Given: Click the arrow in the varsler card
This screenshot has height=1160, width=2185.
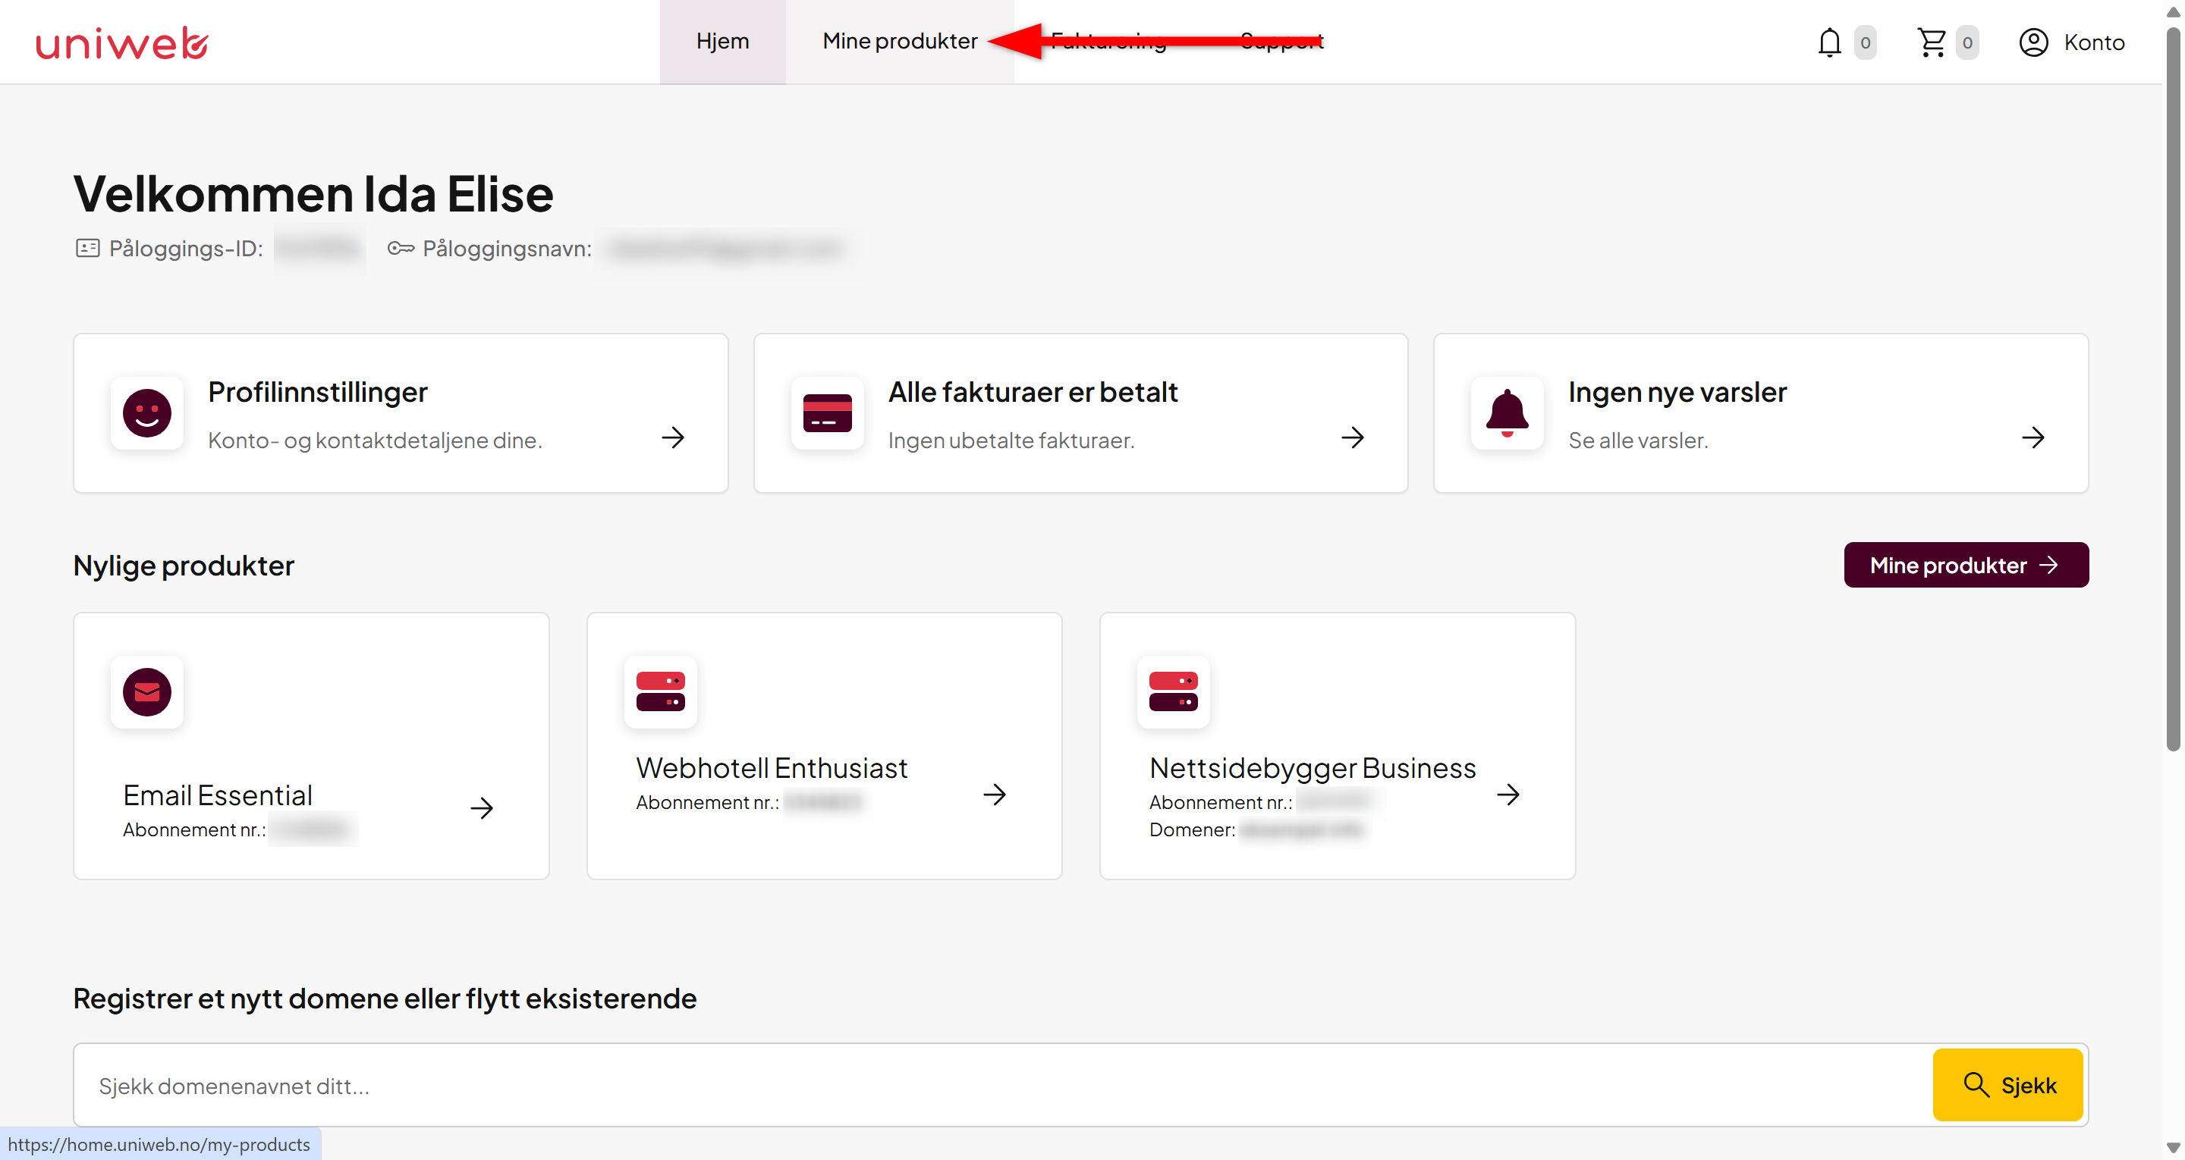Looking at the screenshot, I should tap(2033, 437).
